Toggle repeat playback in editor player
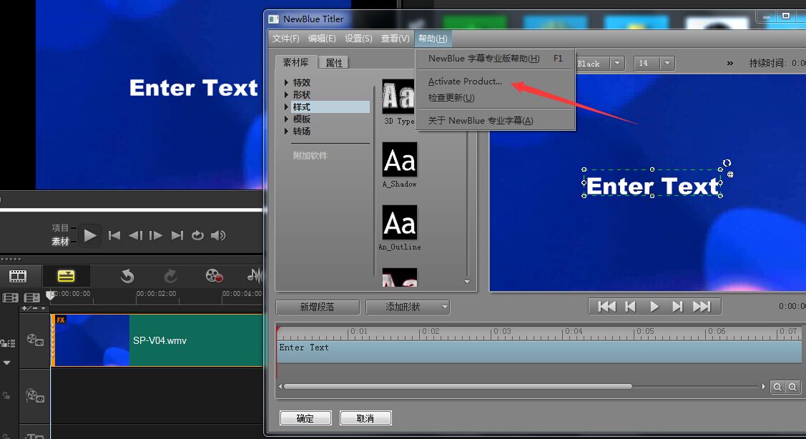This screenshot has width=806, height=439. click(197, 235)
